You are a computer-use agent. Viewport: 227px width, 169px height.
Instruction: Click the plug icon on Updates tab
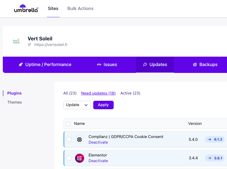click(x=145, y=64)
